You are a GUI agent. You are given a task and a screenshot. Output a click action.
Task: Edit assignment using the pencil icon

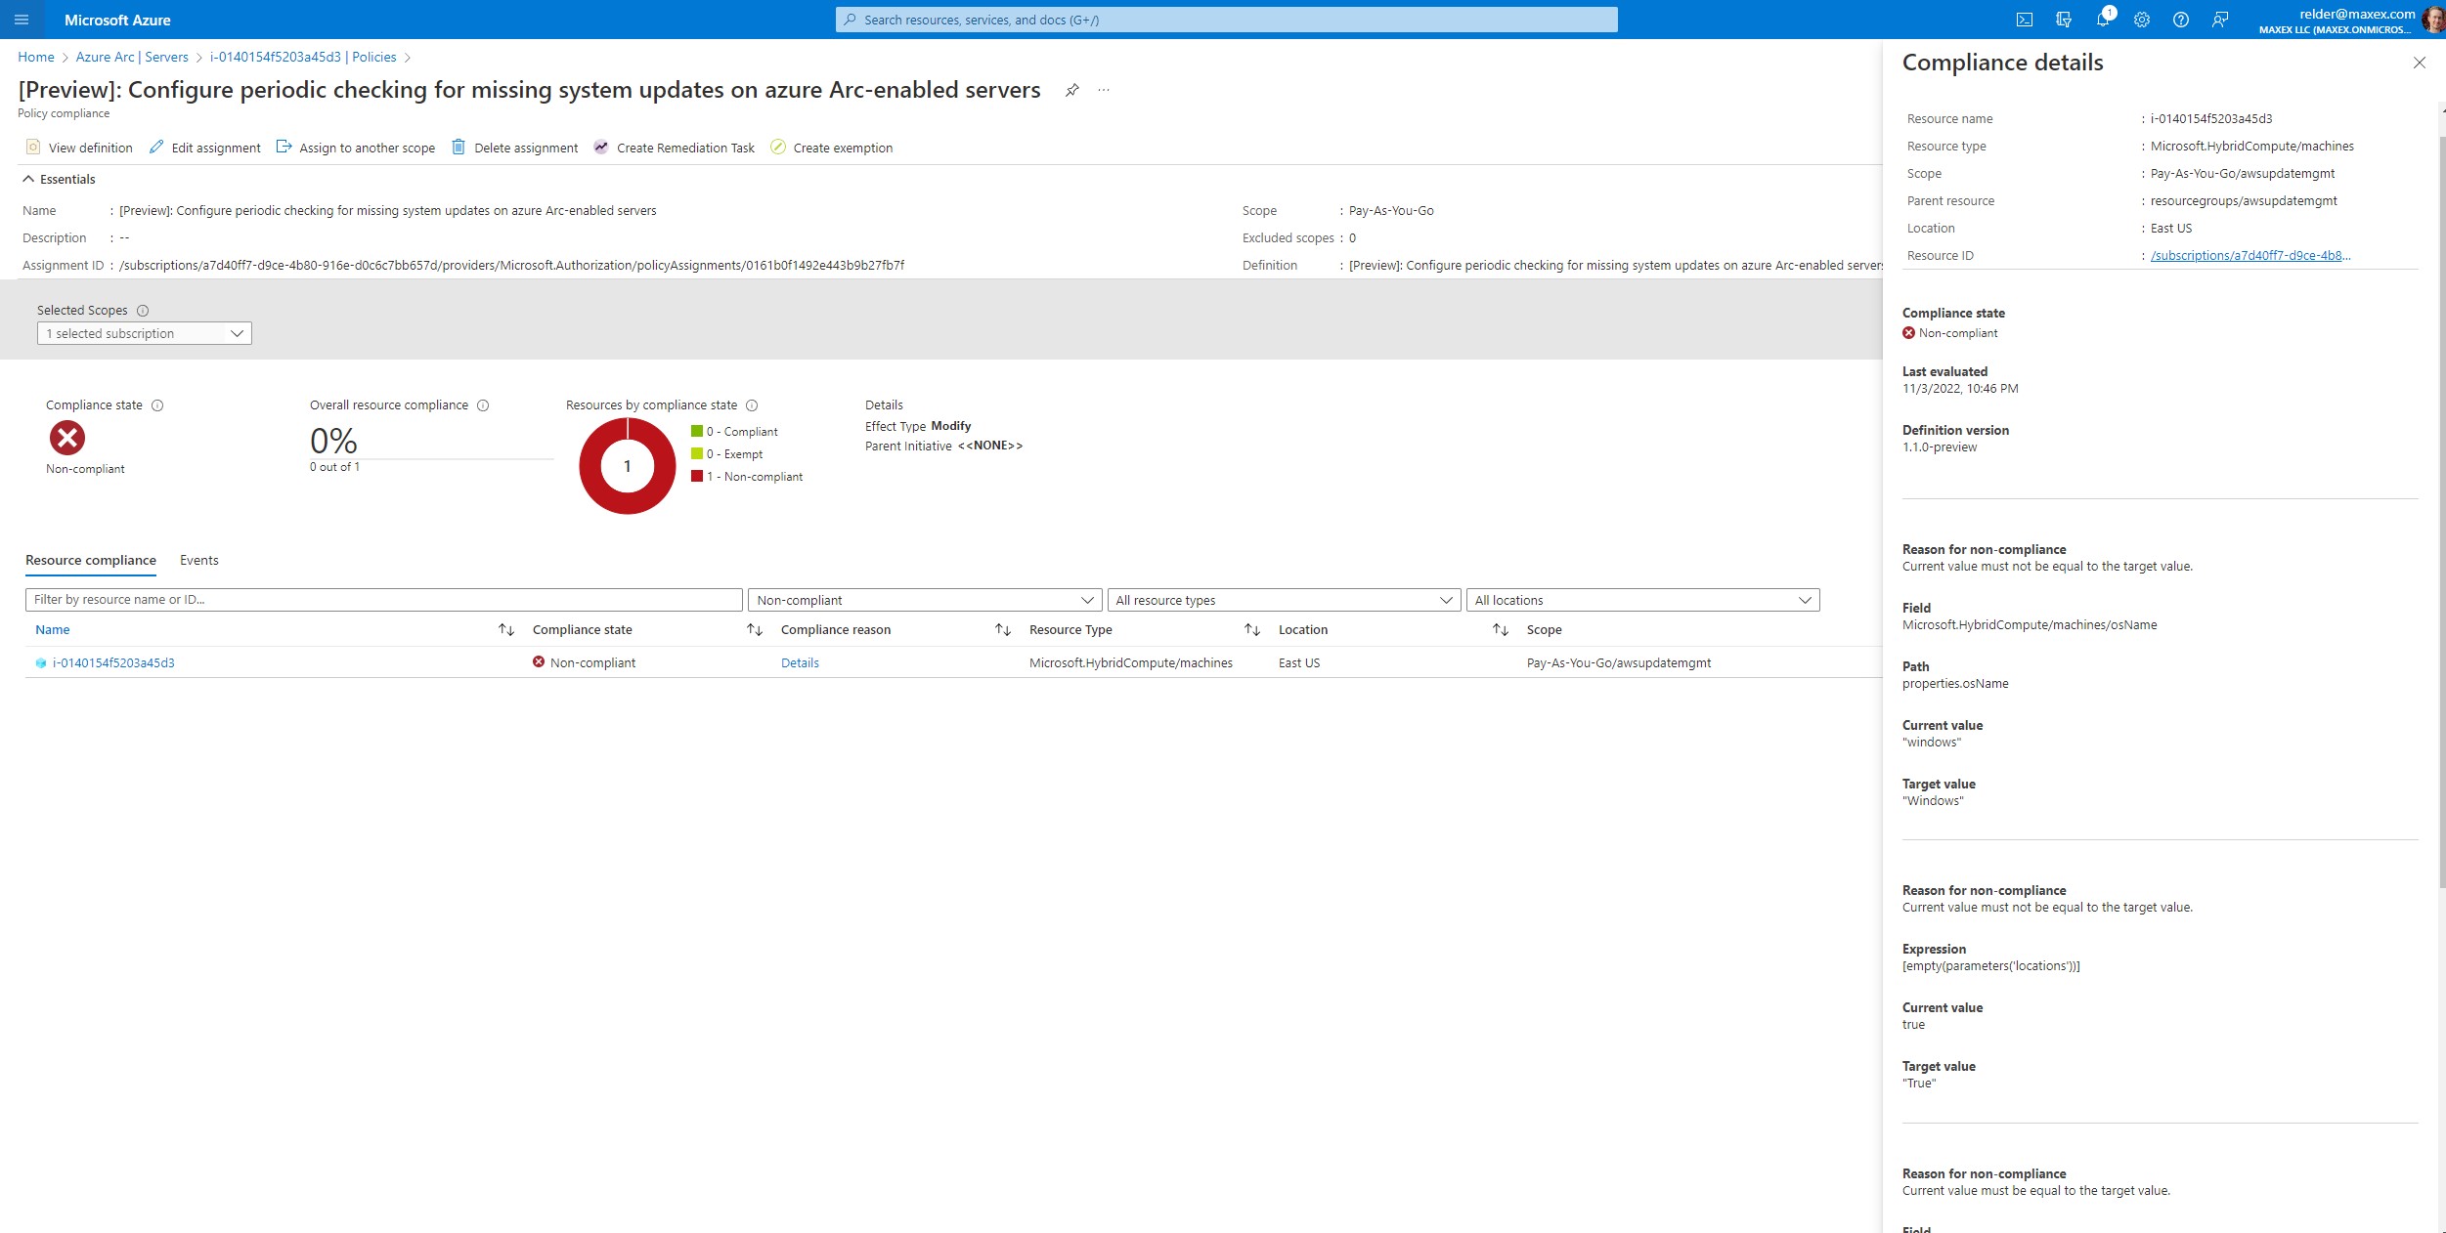tap(204, 148)
